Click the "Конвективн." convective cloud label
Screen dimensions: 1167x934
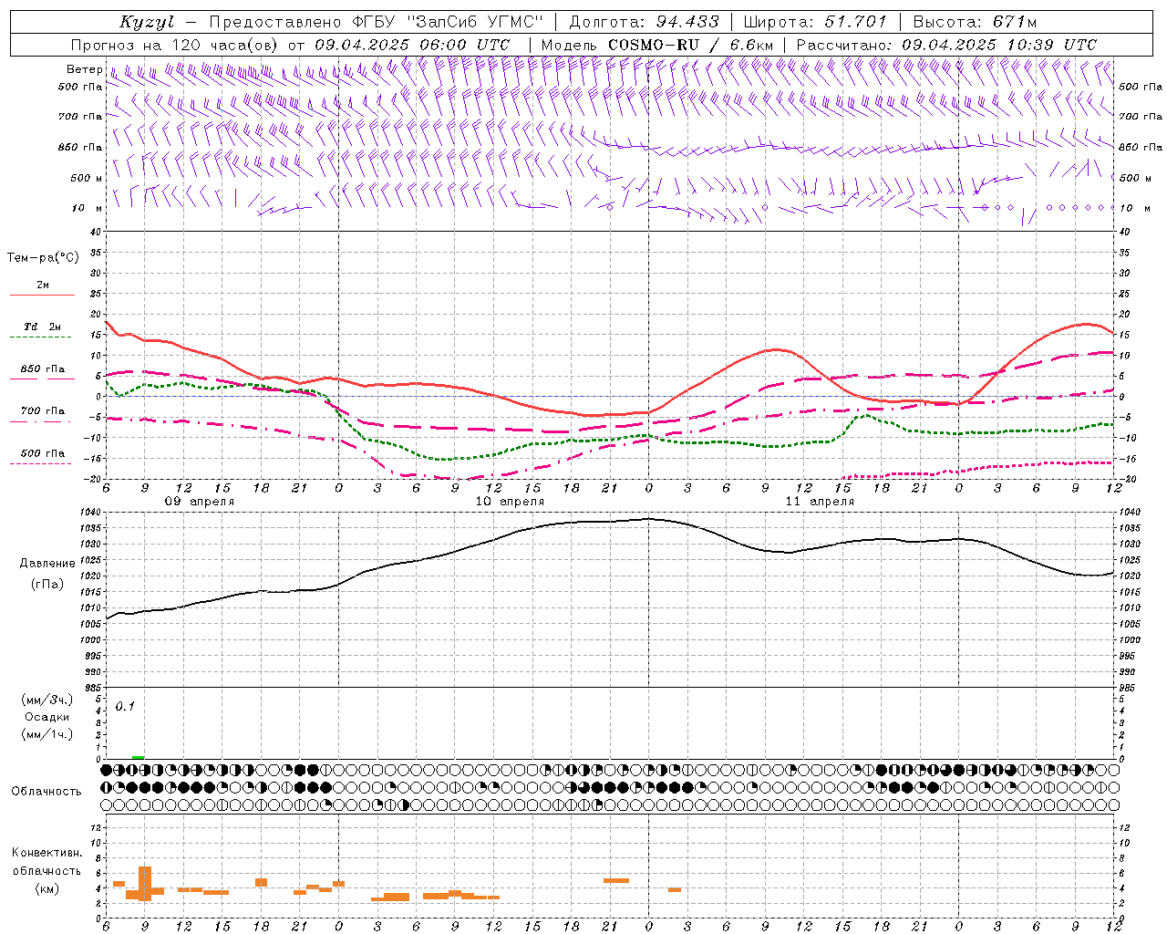coord(46,853)
